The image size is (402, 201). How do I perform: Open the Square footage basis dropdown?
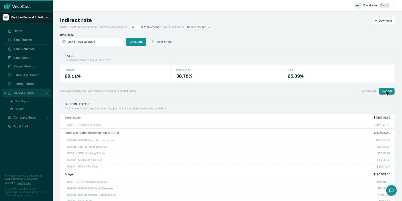198,27
